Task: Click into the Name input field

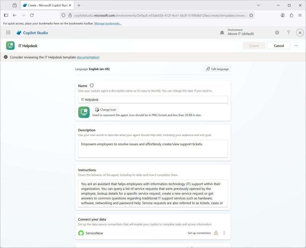Action: 153,100
